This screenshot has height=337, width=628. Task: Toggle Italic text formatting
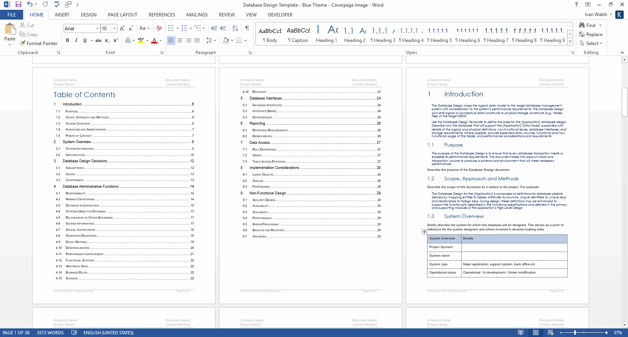tap(76, 40)
